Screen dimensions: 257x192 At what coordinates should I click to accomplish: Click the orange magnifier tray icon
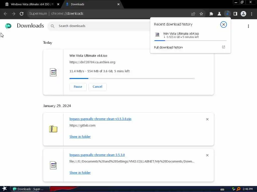[238, 189]
